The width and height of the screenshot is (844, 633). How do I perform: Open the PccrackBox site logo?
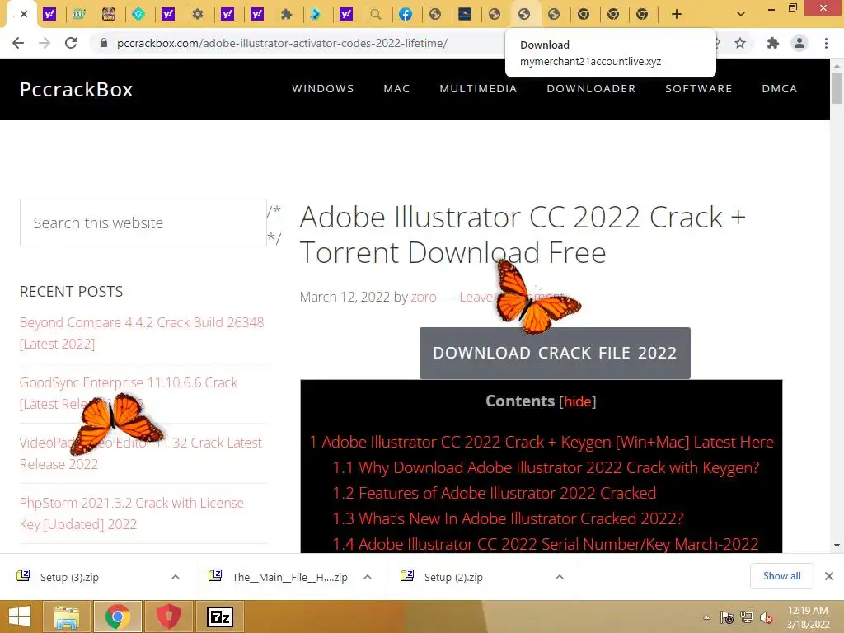coord(76,89)
